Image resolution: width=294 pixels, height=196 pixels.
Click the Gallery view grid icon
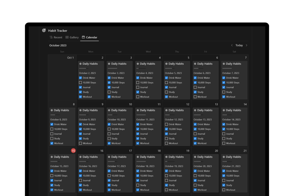67,37
